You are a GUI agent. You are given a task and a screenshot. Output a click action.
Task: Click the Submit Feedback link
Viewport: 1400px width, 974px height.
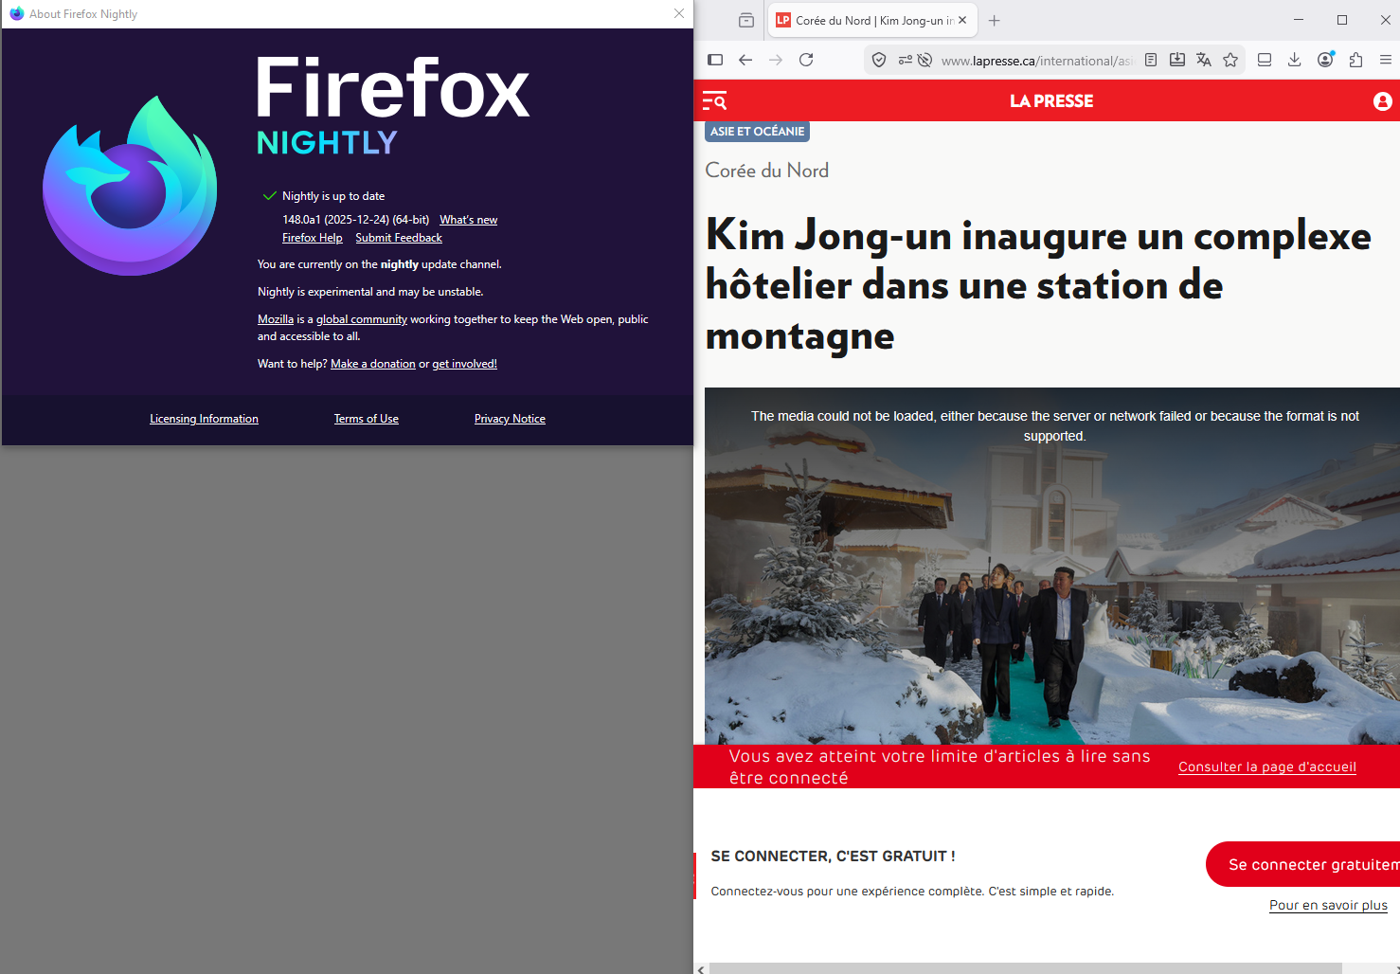tap(399, 238)
